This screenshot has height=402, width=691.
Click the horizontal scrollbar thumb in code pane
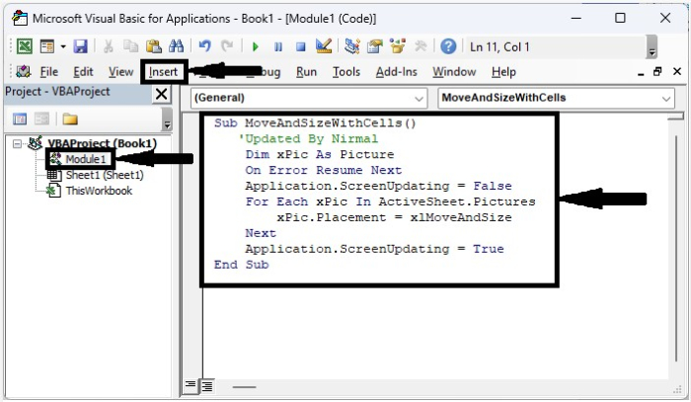coord(244,387)
